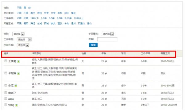Filter work years by 3-5年 link

pos(51,18)
